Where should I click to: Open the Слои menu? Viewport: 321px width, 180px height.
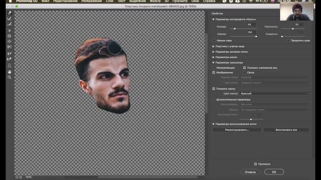coord(109,1)
